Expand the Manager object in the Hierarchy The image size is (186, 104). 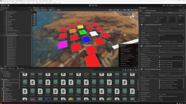click(5, 17)
